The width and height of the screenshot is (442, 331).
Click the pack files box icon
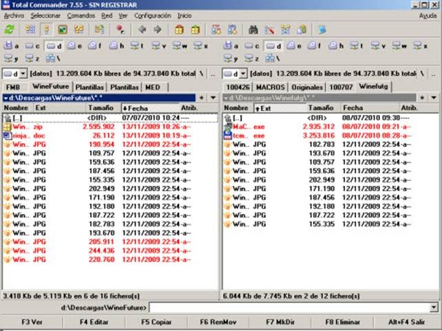click(x=179, y=30)
